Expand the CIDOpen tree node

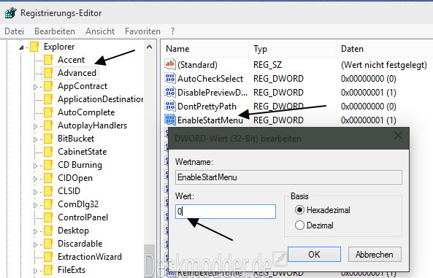pos(35,179)
